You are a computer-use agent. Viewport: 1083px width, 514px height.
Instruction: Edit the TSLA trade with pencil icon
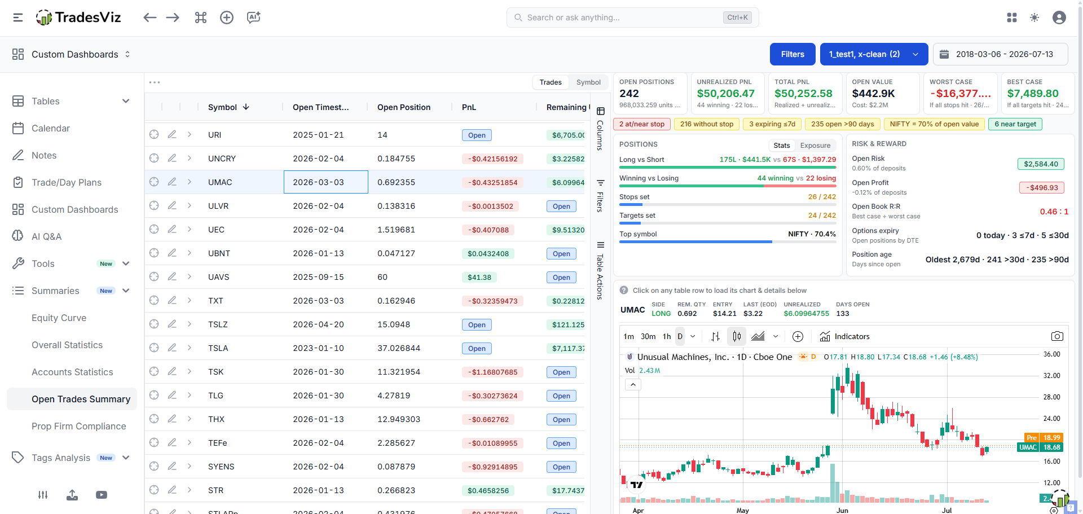click(x=172, y=348)
